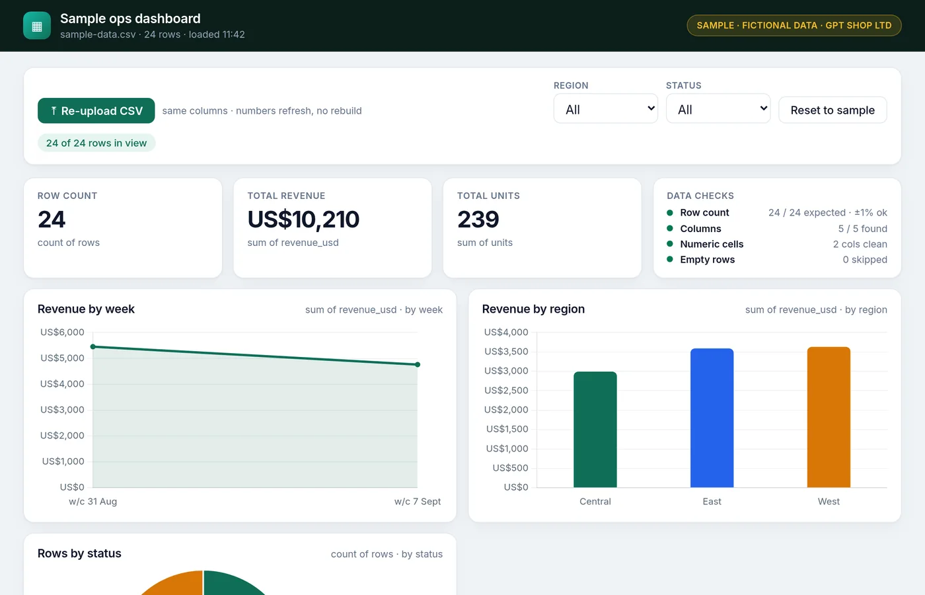Click the Revenue by region chart title
The image size is (925, 595).
(533, 309)
